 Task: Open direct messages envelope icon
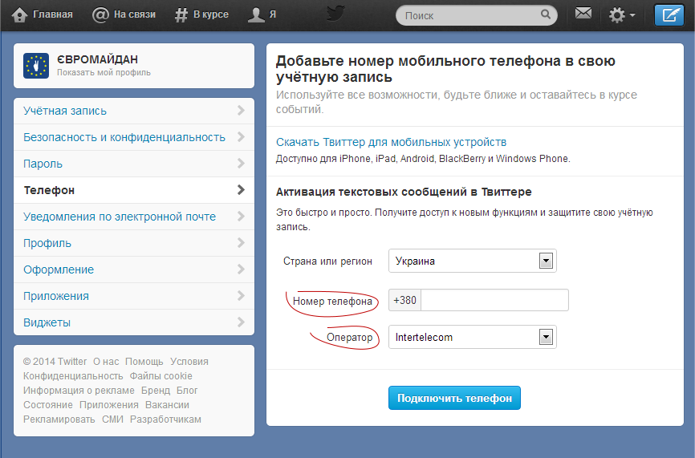click(583, 14)
